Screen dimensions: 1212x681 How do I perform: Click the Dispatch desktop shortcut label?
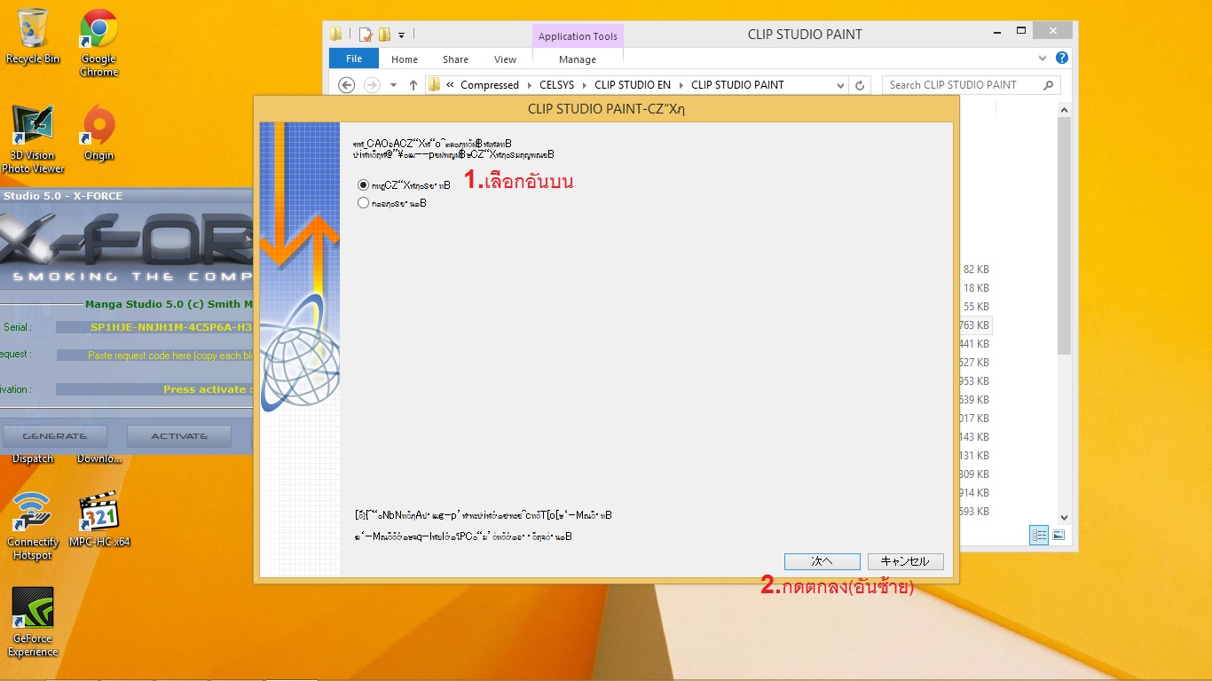33,459
